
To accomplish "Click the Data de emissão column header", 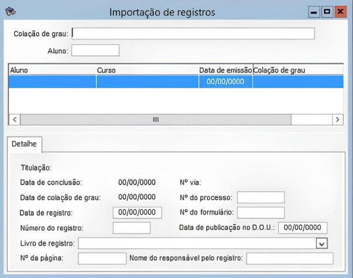I will (225, 70).
